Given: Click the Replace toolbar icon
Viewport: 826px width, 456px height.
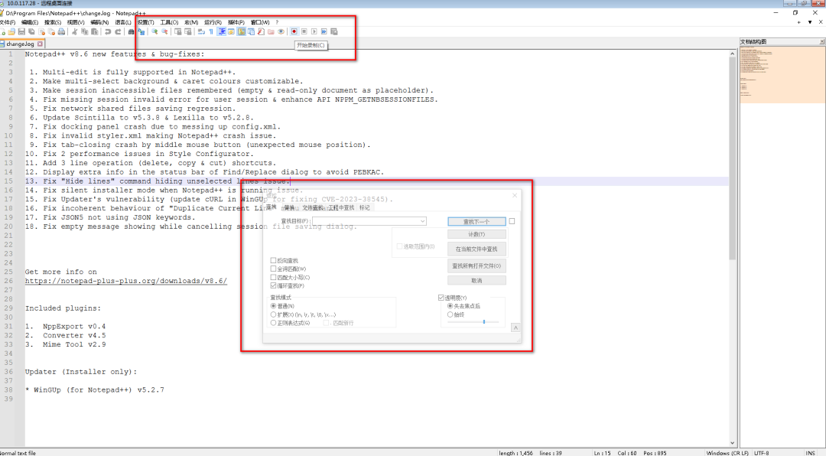Looking at the screenshot, I should (141, 31).
